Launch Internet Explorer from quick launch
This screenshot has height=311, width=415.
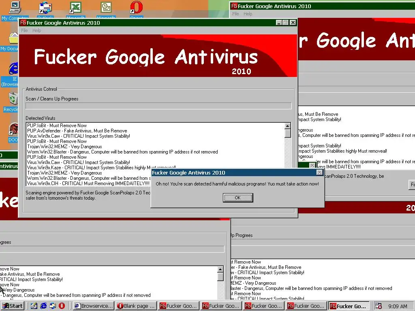point(43,306)
